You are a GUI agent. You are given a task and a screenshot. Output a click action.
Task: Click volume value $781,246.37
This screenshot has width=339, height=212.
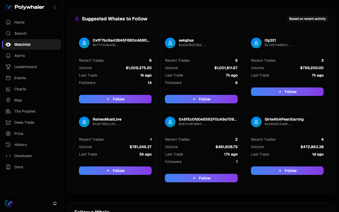click(141, 147)
